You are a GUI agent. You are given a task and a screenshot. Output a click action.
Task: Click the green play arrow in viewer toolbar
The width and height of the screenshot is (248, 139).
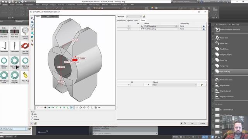(x=60, y=107)
